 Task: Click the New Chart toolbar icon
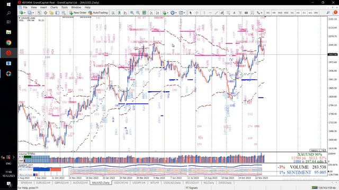(21, 13)
